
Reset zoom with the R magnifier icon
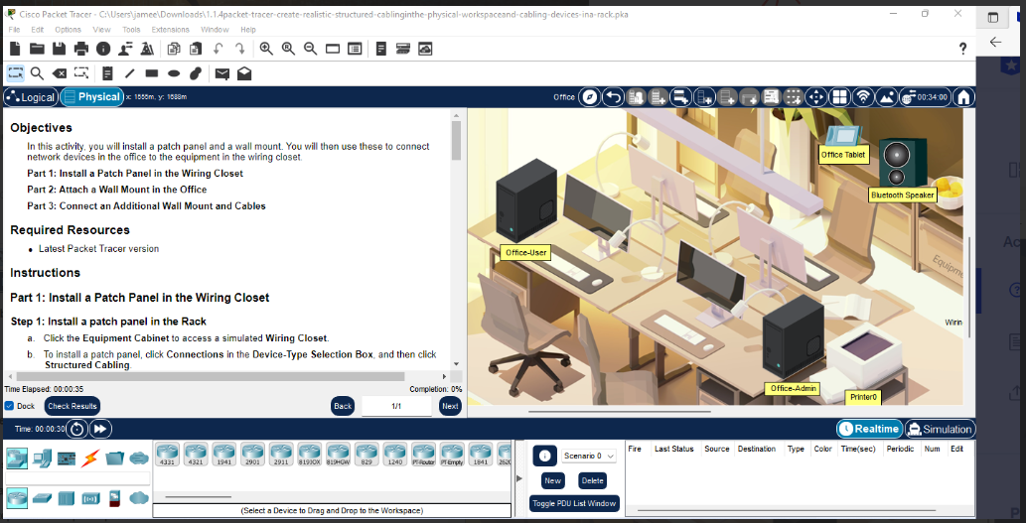click(x=288, y=49)
